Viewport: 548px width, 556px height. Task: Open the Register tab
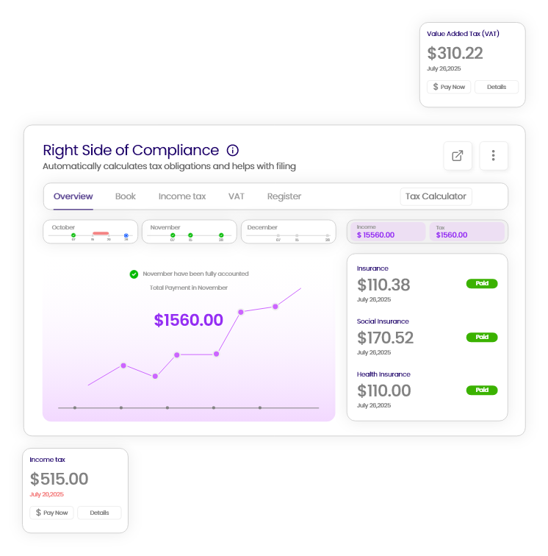coord(284,196)
